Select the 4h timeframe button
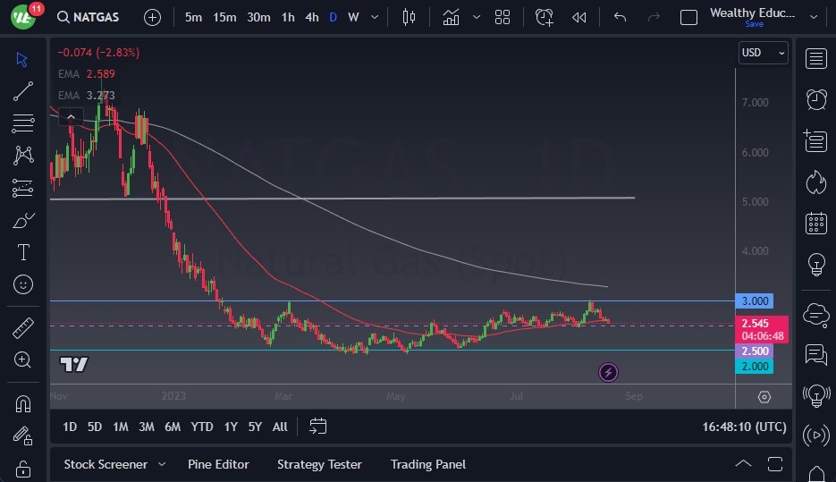This screenshot has height=482, width=836. pos(311,17)
